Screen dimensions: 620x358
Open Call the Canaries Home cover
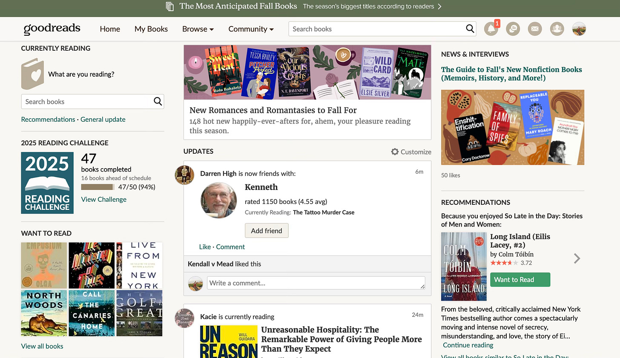[x=92, y=313]
